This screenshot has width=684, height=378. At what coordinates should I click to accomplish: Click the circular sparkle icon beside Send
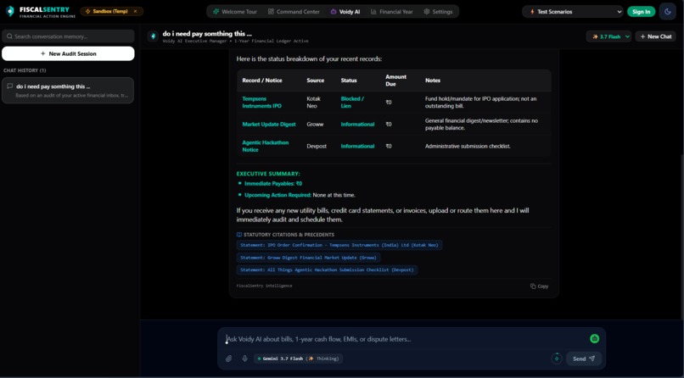click(x=556, y=359)
